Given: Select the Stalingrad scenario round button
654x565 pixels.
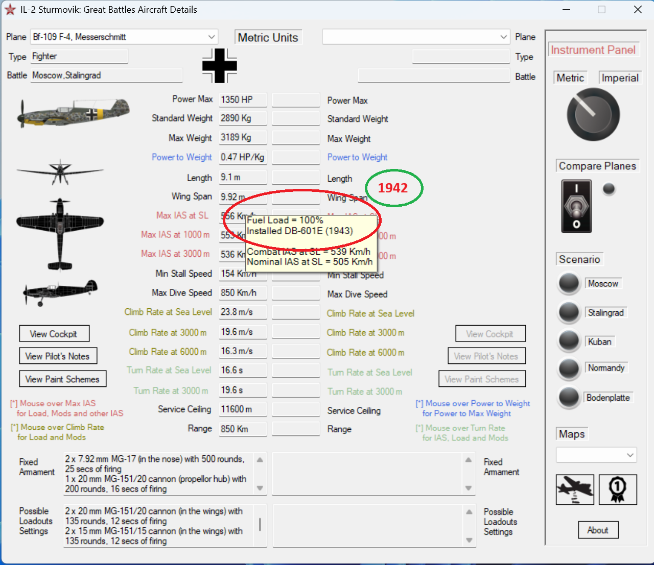Looking at the screenshot, I should tap(569, 313).
